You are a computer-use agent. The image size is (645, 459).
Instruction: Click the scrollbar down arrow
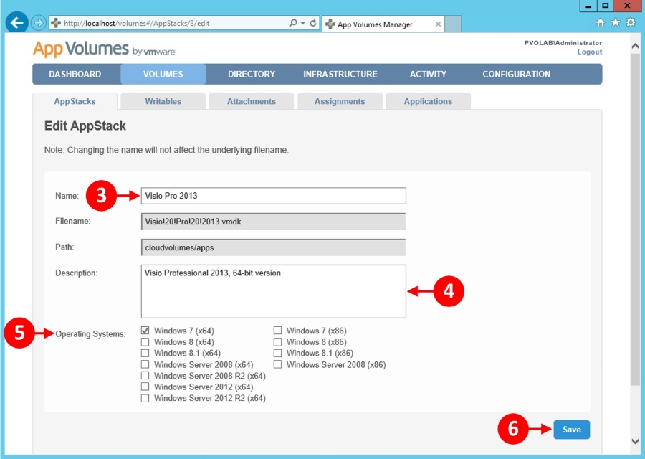click(x=635, y=441)
